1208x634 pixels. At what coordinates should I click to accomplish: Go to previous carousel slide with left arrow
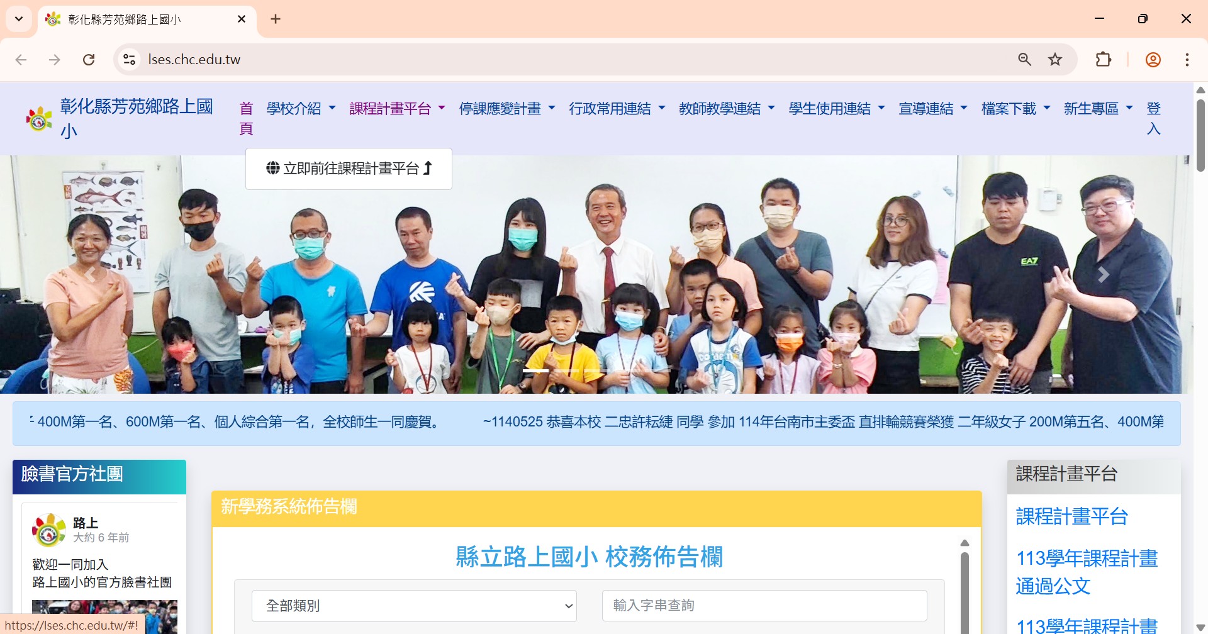pyautogui.click(x=90, y=275)
